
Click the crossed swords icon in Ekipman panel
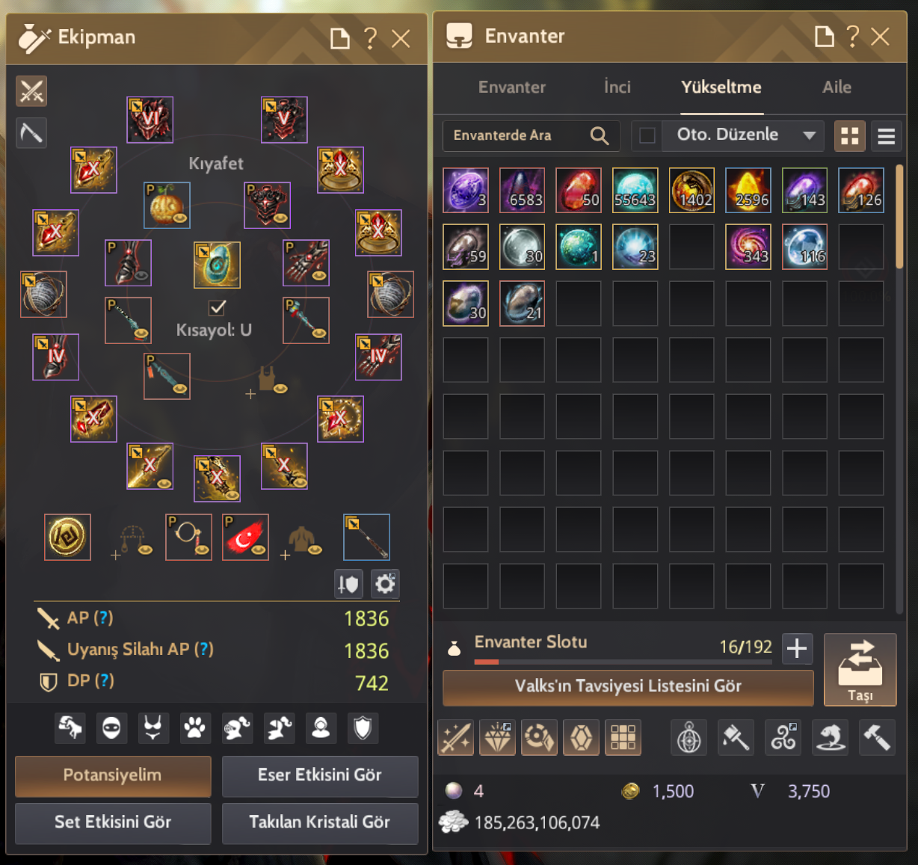pyautogui.click(x=31, y=91)
